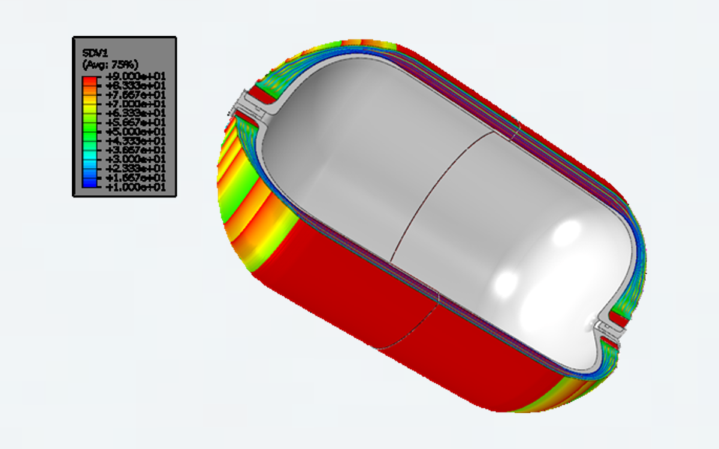The height and width of the screenshot is (449, 719).
Task: Pick the dark blue bottom legend band
Action: (90, 183)
